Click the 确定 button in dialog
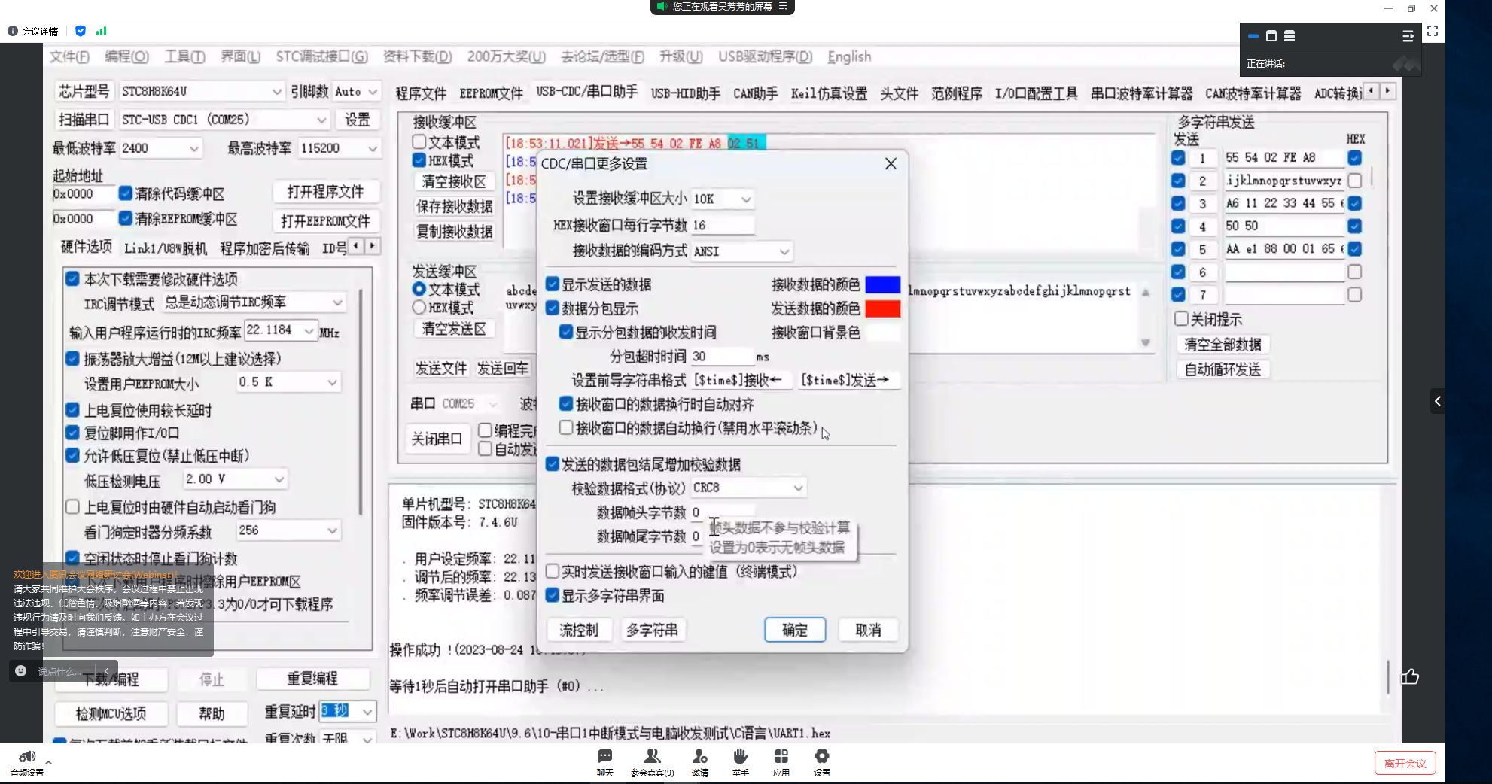The height and width of the screenshot is (784, 1492). tap(794, 630)
